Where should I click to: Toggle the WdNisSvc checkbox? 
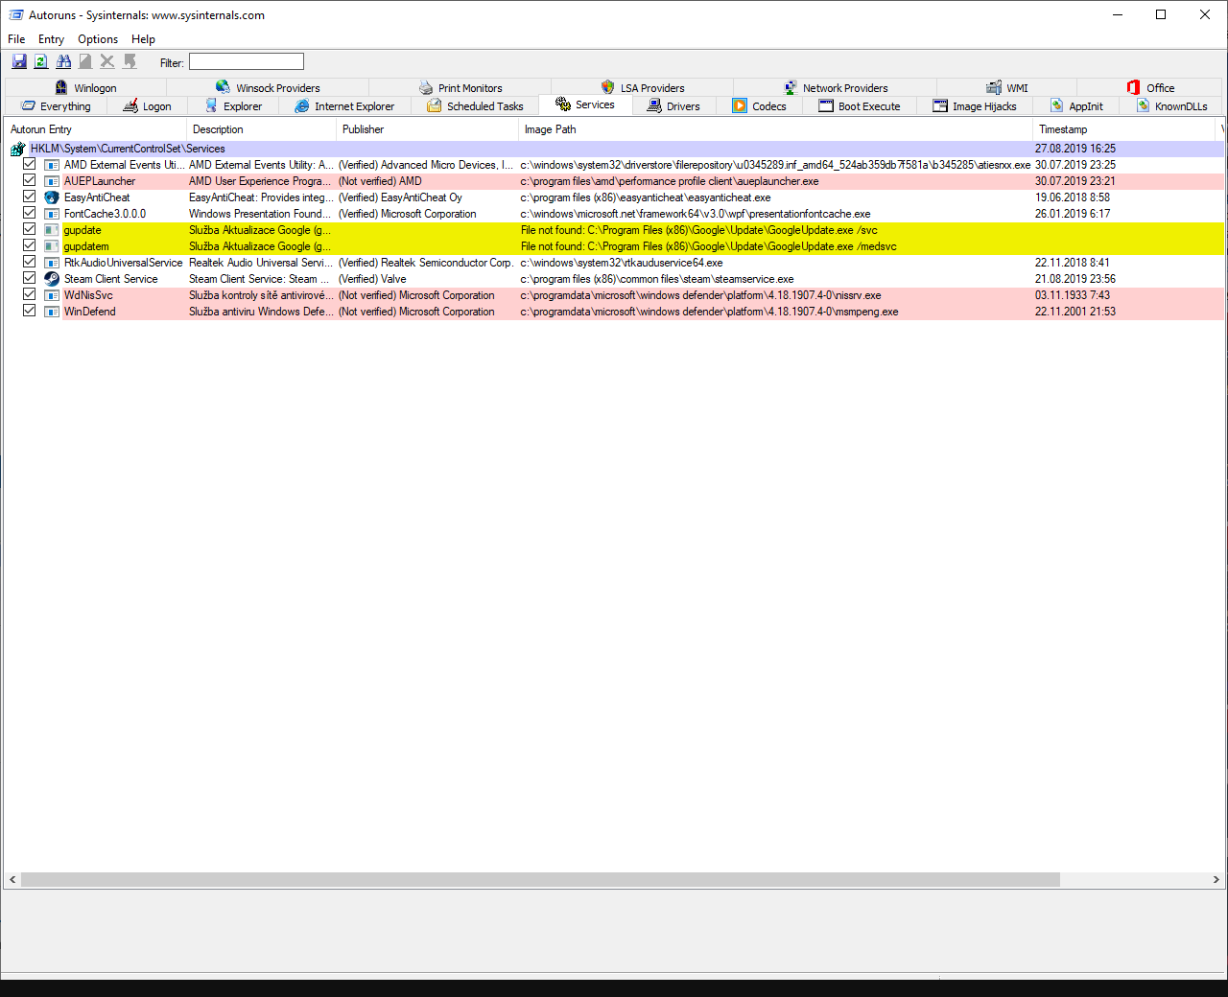tap(30, 295)
